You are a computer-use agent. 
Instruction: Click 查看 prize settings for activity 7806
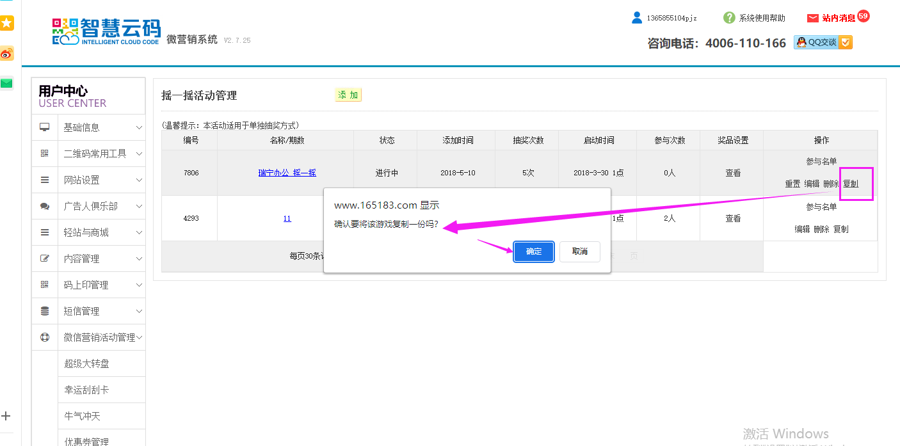(x=733, y=173)
